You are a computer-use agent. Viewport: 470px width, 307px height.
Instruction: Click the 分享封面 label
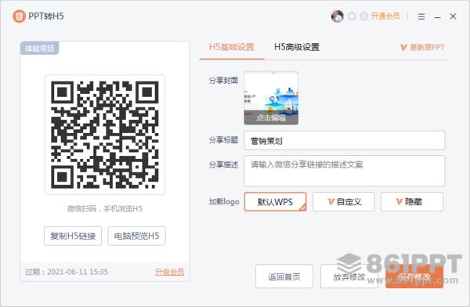coord(223,81)
